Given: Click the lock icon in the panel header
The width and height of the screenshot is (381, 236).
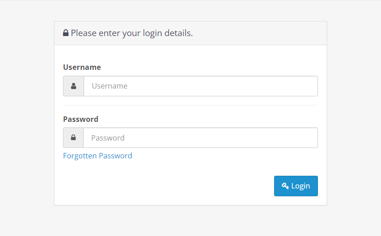Looking at the screenshot, I should [x=66, y=33].
